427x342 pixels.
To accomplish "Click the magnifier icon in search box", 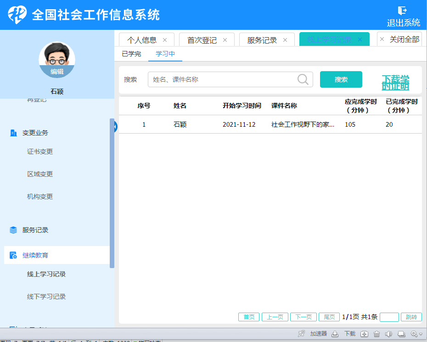I will (x=303, y=79).
